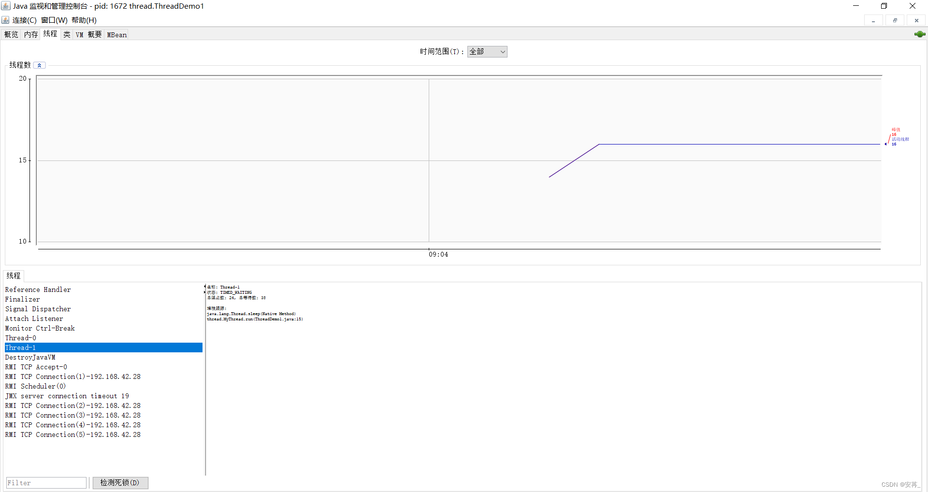Click the stack trace line MyThread.run
The width and height of the screenshot is (928, 492).
[255, 319]
